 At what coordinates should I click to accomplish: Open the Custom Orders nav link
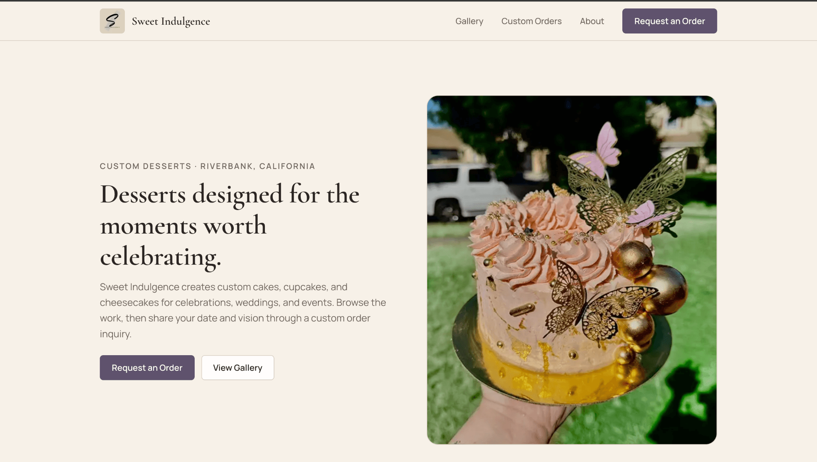coord(531,21)
